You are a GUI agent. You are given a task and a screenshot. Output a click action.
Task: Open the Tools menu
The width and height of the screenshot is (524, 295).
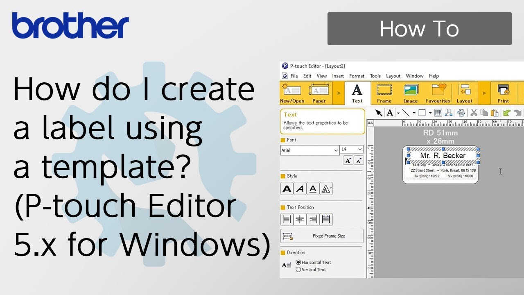[x=375, y=76]
